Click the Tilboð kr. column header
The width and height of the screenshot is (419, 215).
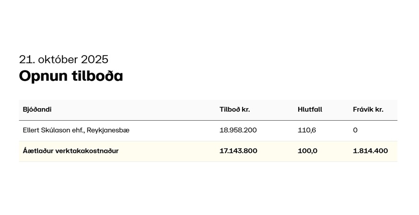[x=234, y=110]
